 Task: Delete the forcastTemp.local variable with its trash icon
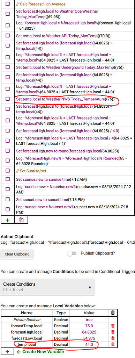click(113, 326)
